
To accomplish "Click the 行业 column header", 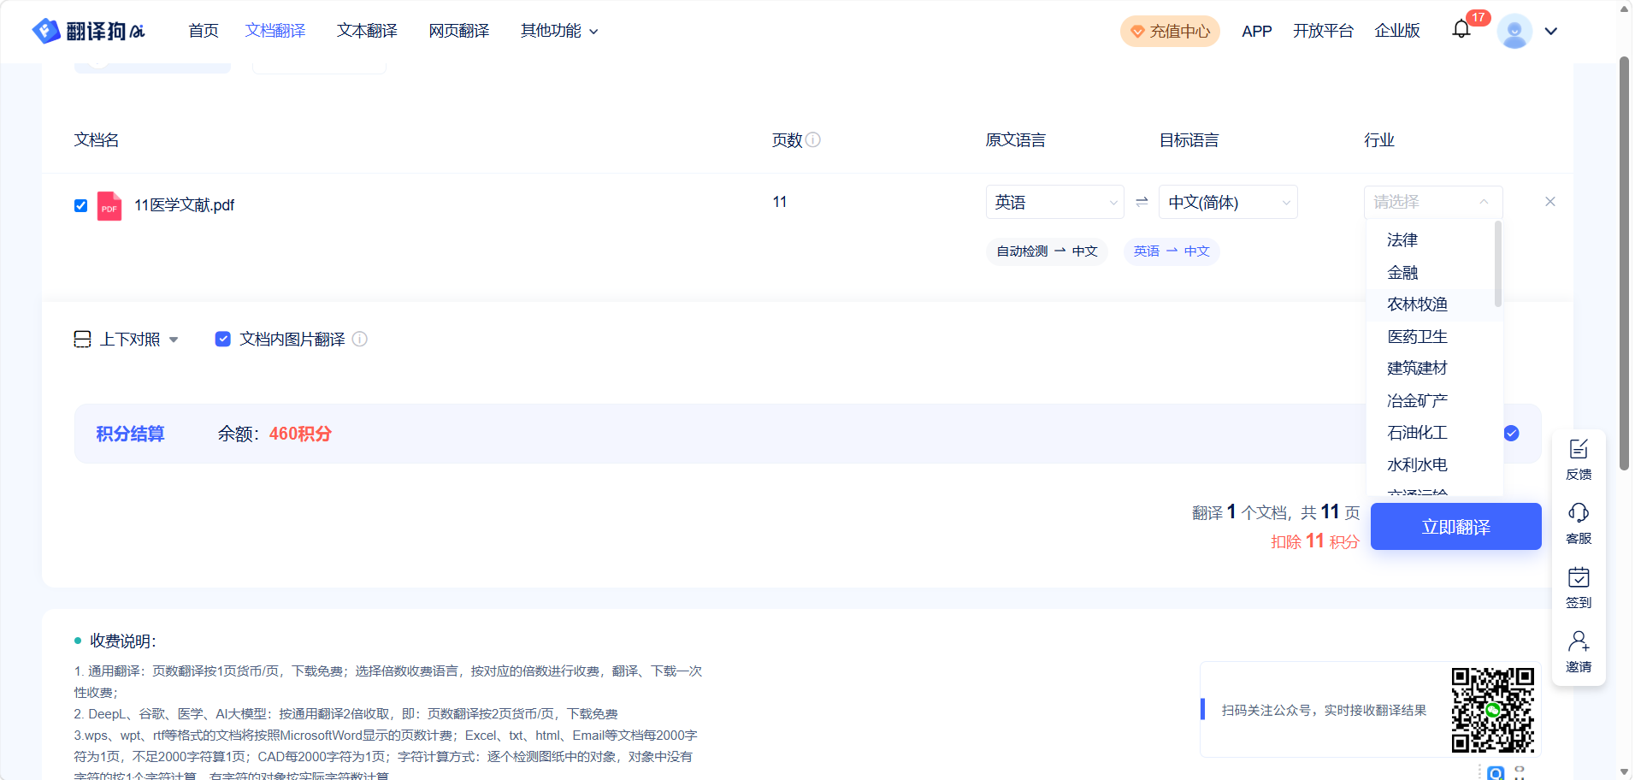I will click(x=1379, y=140).
